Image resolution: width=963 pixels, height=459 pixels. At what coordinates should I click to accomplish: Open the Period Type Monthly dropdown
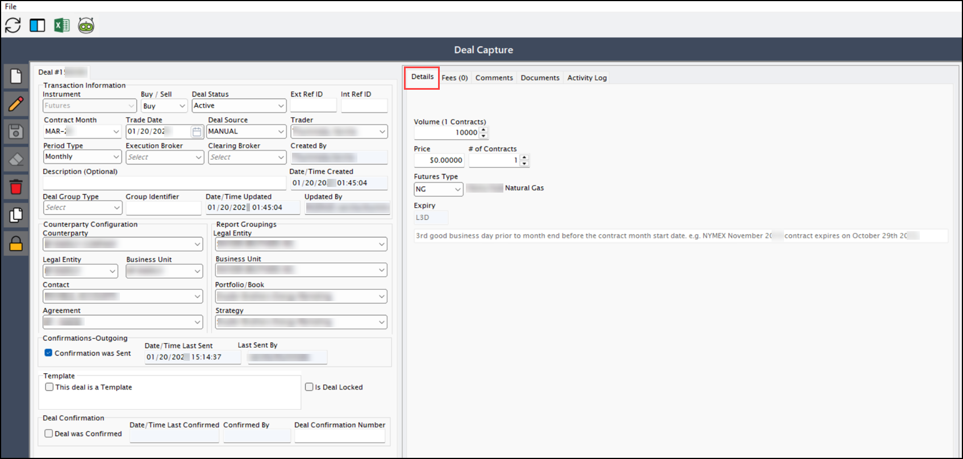click(x=82, y=157)
